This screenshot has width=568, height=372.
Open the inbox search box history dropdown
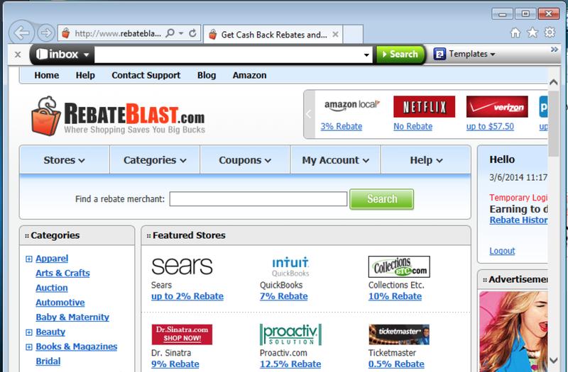(x=366, y=55)
